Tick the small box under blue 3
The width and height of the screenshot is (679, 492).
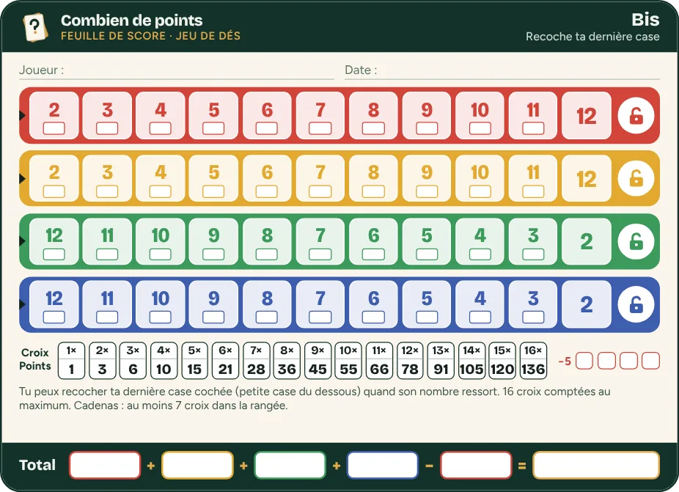pos(533,317)
